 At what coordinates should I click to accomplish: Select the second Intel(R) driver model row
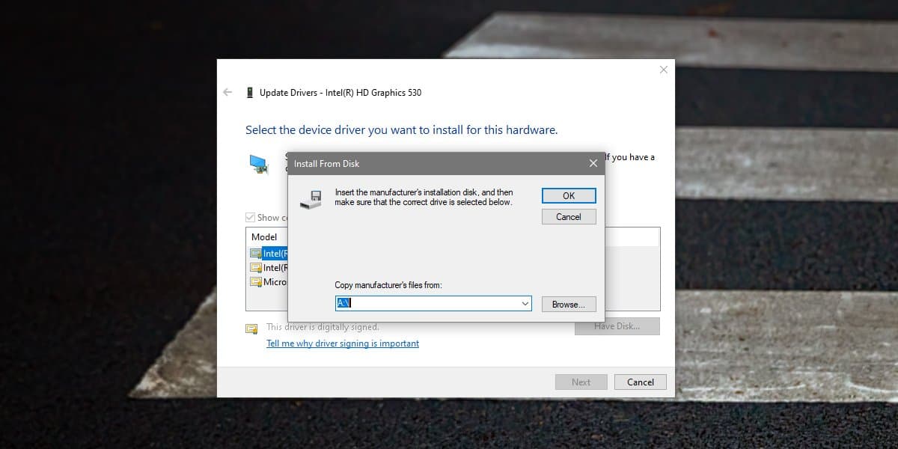[x=268, y=268]
